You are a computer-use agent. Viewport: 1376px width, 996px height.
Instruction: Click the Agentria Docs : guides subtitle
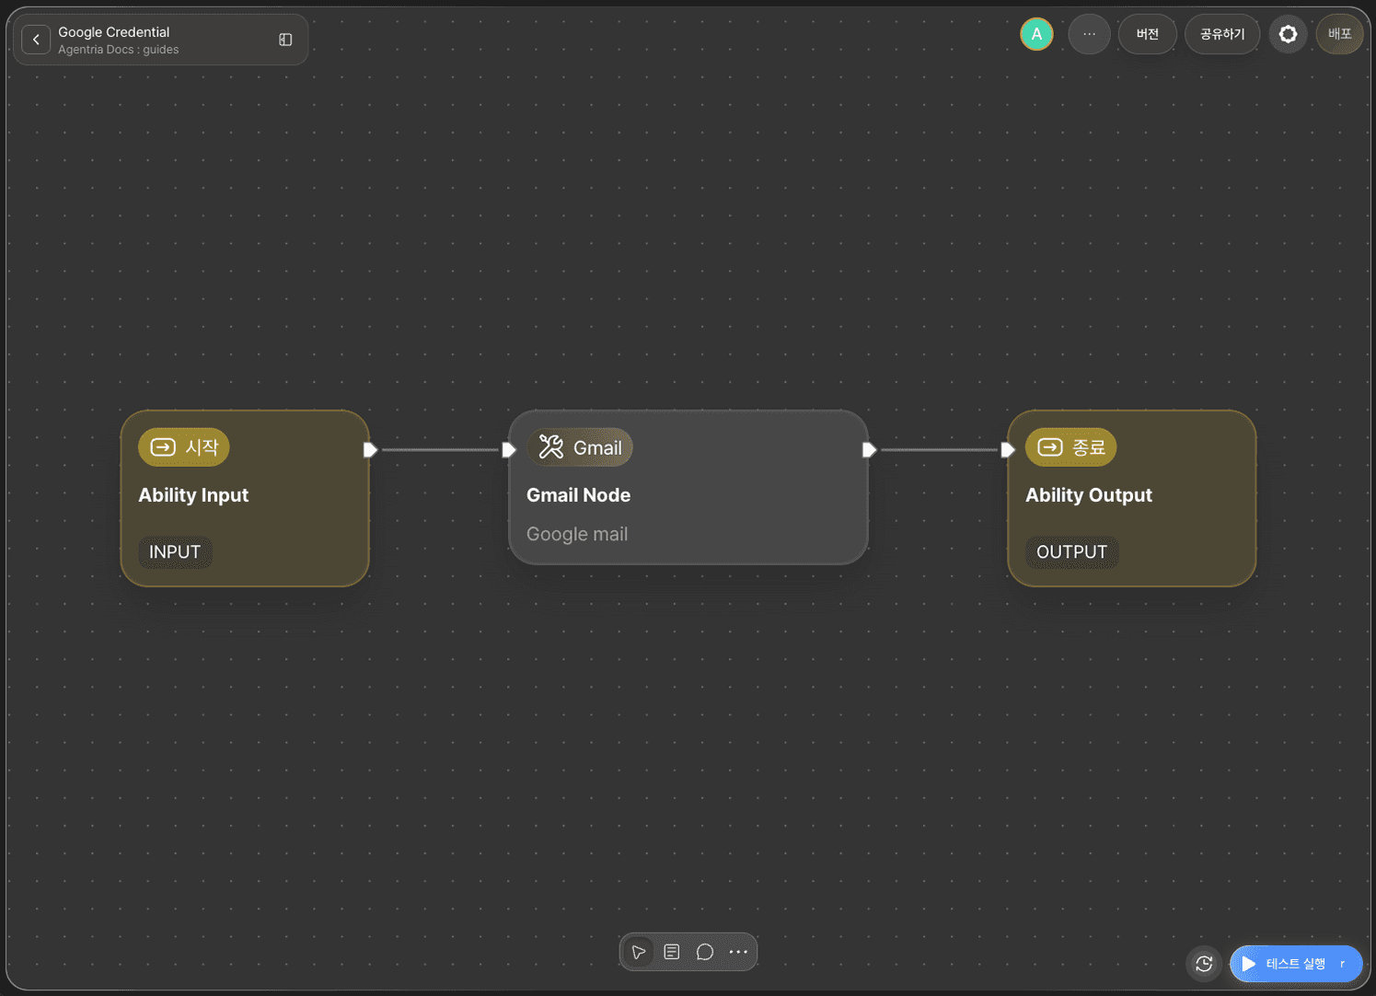pyautogui.click(x=119, y=50)
